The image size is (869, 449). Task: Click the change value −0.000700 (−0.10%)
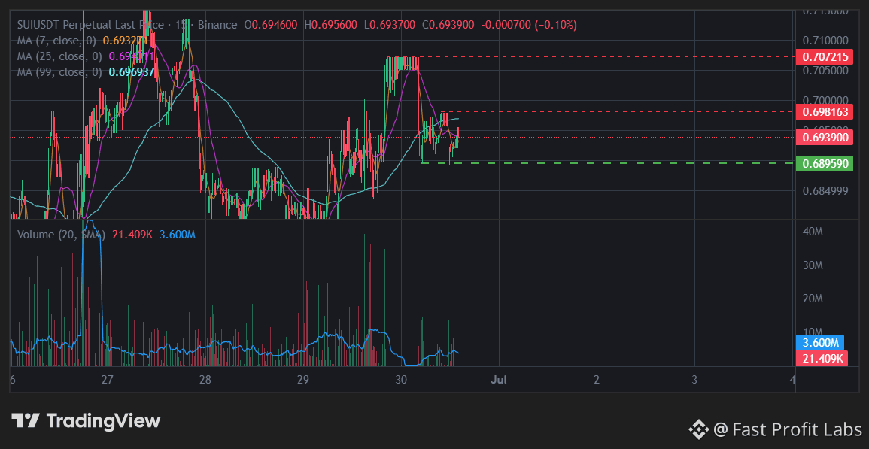529,25
